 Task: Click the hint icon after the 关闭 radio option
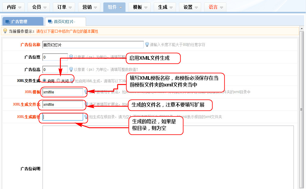72,81
